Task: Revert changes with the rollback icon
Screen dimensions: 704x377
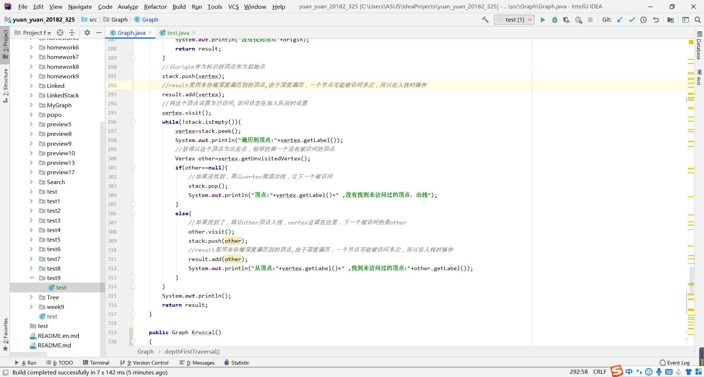Action: (x=656, y=20)
